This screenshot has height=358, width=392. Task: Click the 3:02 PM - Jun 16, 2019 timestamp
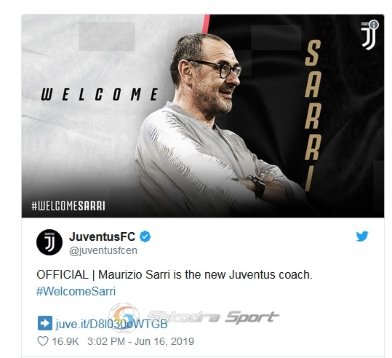140,341
